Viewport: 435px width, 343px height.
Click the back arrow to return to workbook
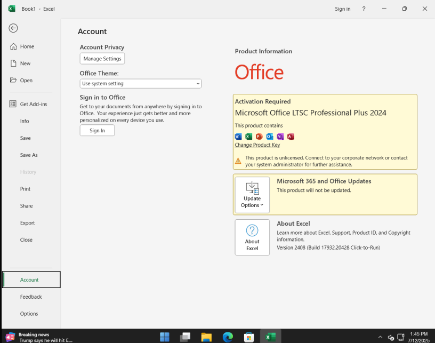pyautogui.click(x=13, y=28)
